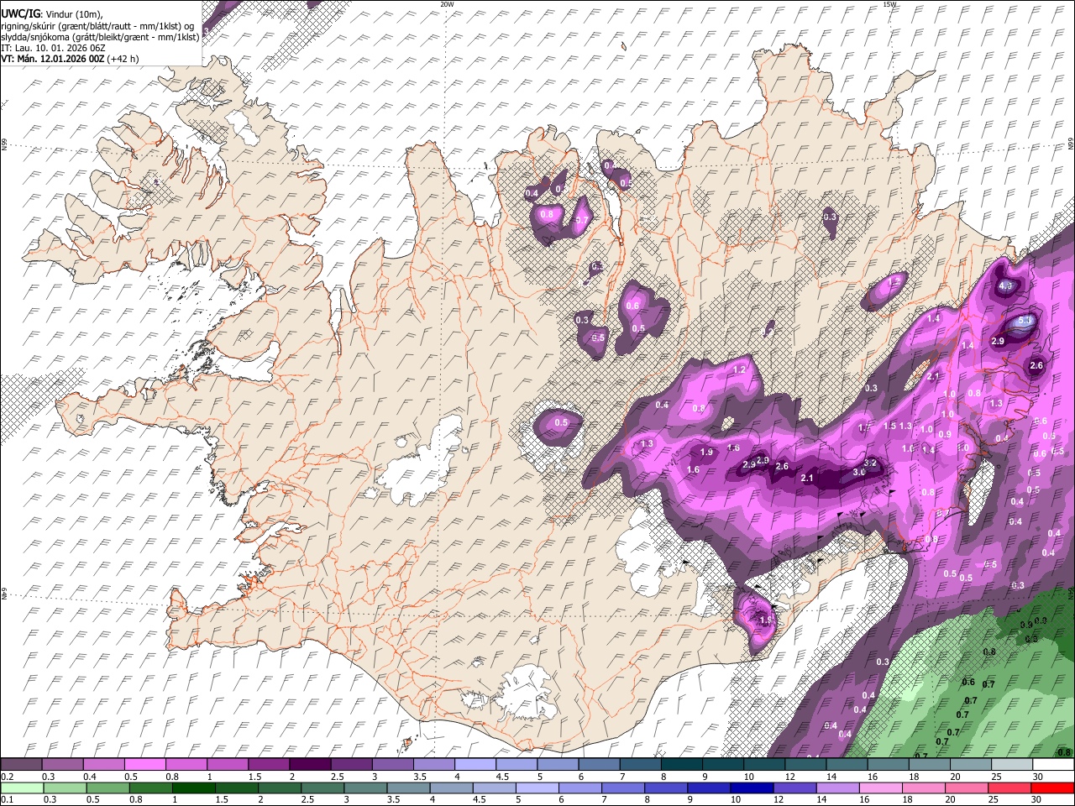This screenshot has height=806, width=1075.
Task: Pick the white upper swatch after 30
Action: pos(1053,765)
